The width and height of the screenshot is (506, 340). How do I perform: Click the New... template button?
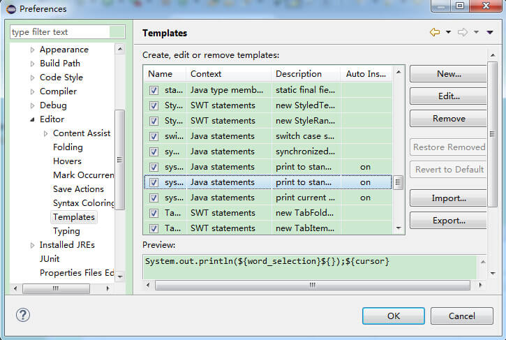click(x=448, y=74)
